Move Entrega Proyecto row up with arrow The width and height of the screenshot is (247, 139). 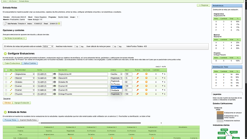point(165,94)
